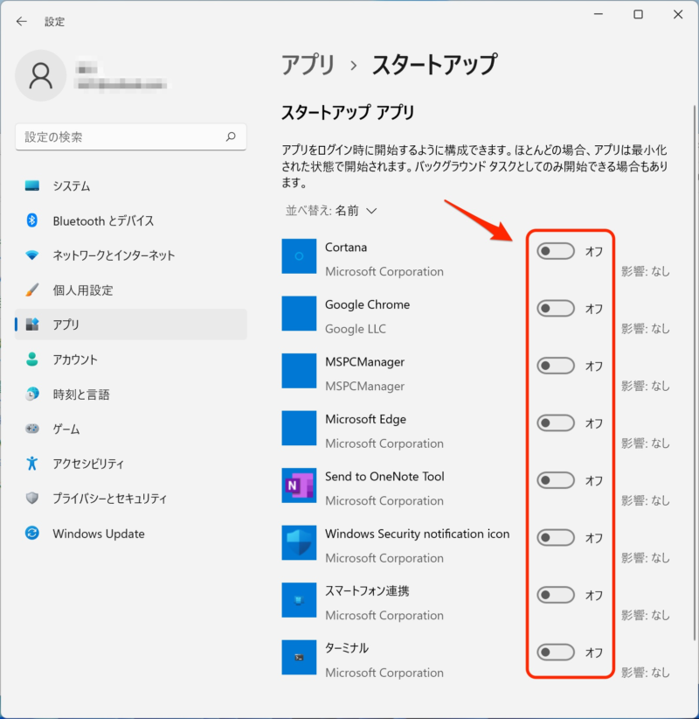Open システム settings category

[x=131, y=185]
